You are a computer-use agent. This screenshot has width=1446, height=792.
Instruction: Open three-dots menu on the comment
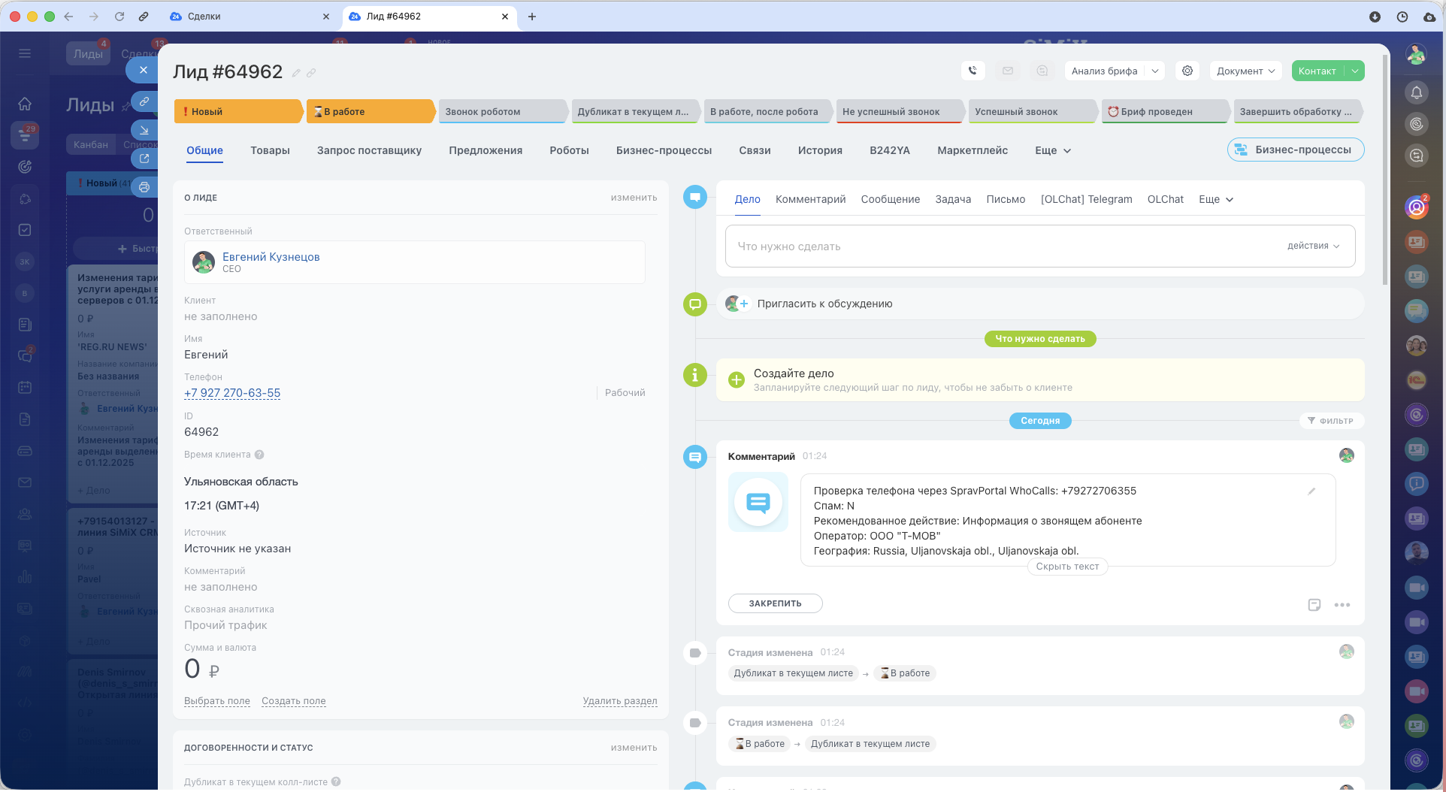point(1342,605)
